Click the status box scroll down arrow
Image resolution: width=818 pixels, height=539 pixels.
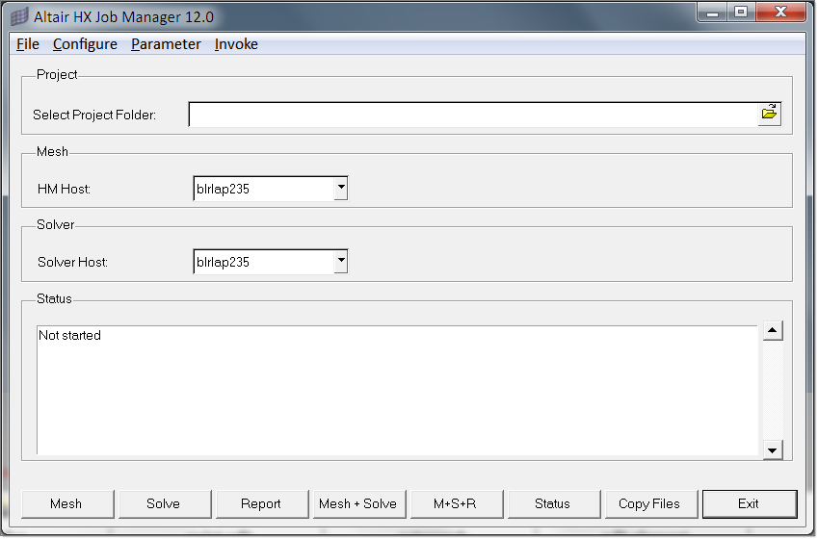click(773, 449)
